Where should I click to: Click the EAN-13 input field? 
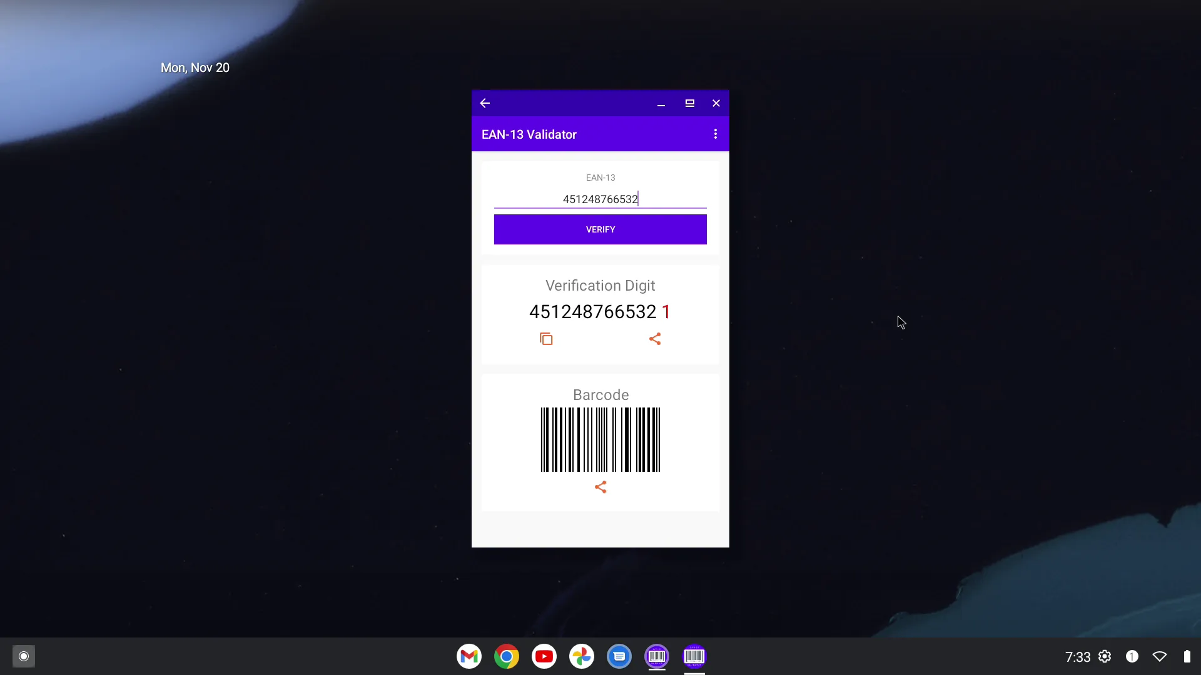[x=600, y=199]
